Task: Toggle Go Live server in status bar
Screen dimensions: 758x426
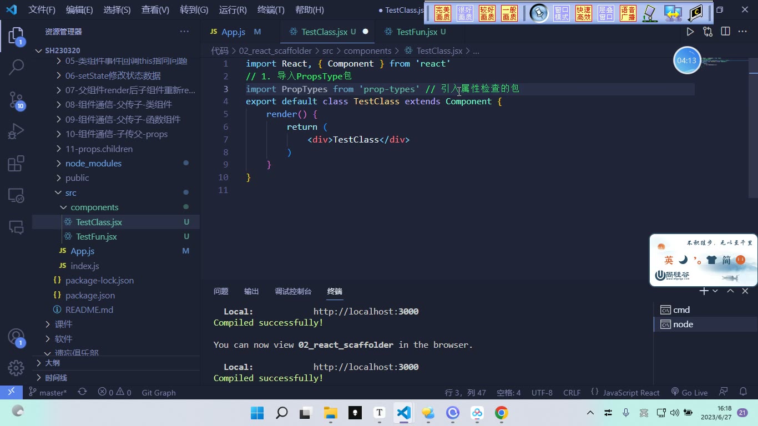Action: pyautogui.click(x=689, y=392)
